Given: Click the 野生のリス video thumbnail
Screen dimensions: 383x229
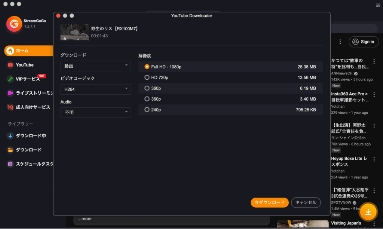Looking at the screenshot, I should pyautogui.click(x=74, y=32).
